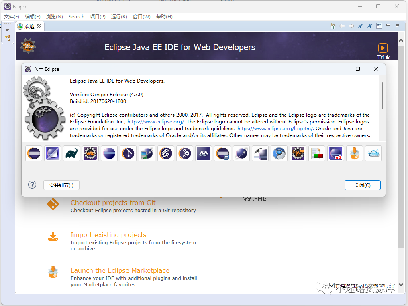
Task: Click the Welcome page scroll down arrow
Action: 401,284
